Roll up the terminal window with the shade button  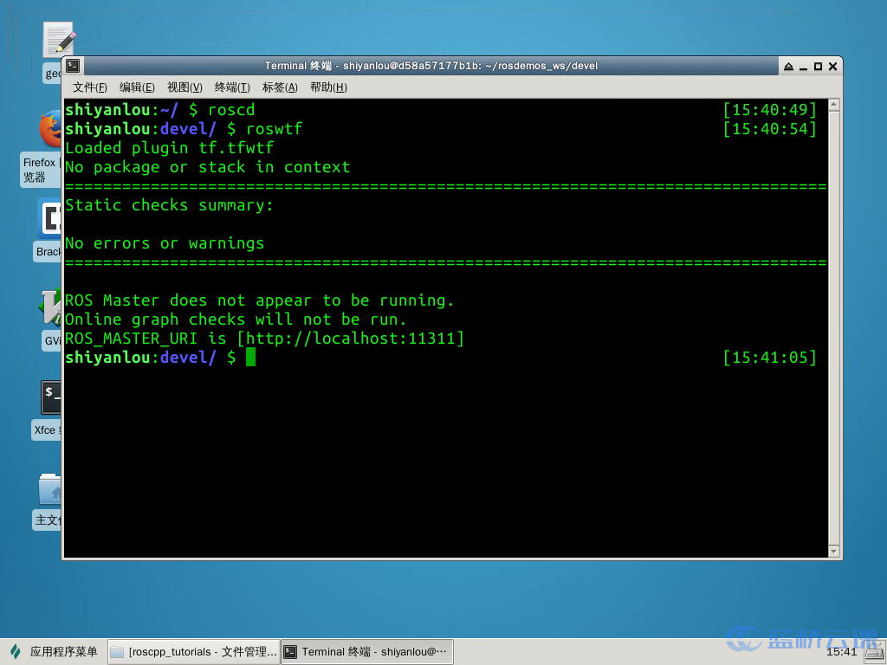[788, 66]
